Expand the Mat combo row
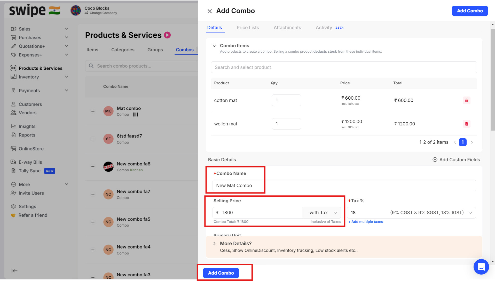Viewport: 495px width, 281px height. (93, 111)
